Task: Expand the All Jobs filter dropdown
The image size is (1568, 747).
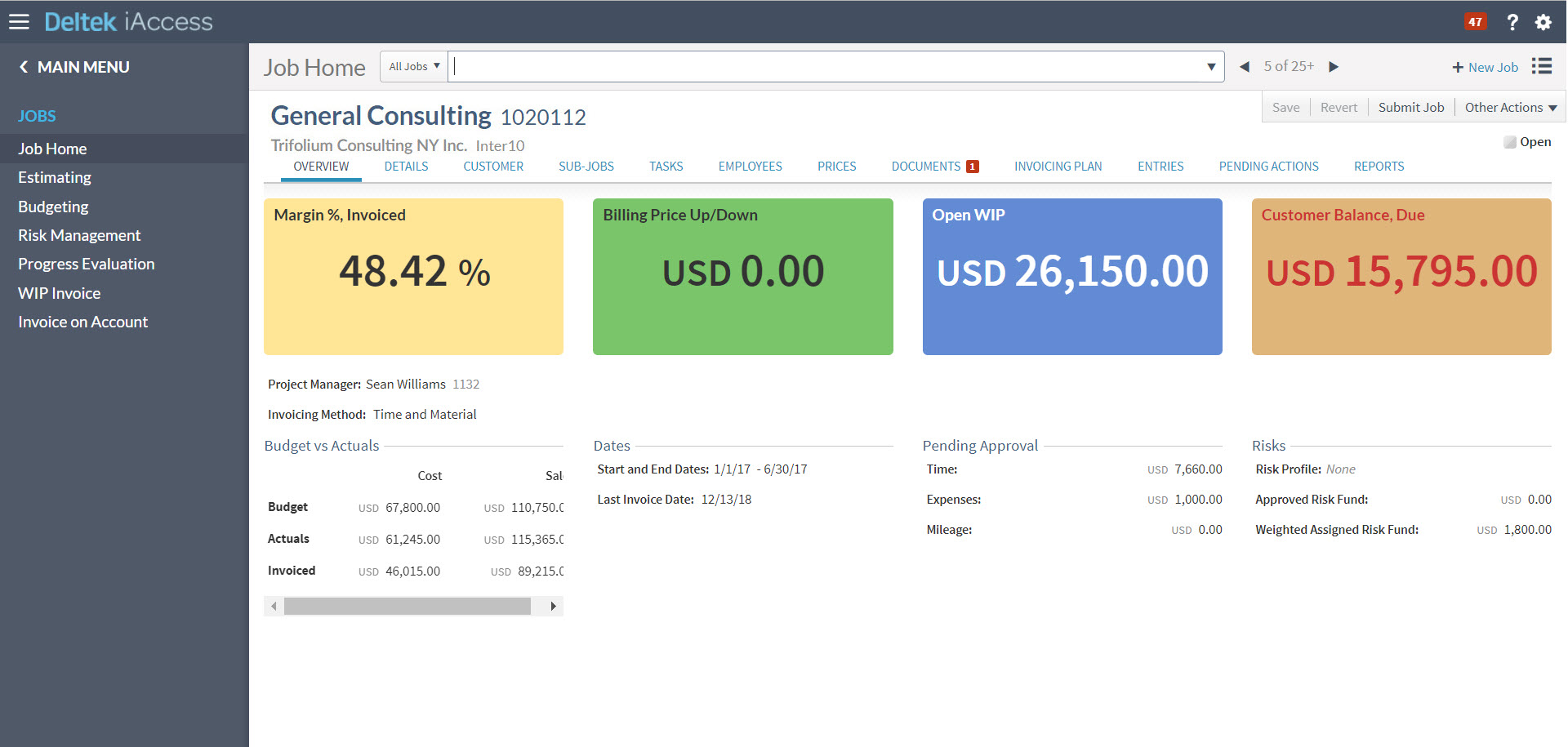Action: (414, 67)
